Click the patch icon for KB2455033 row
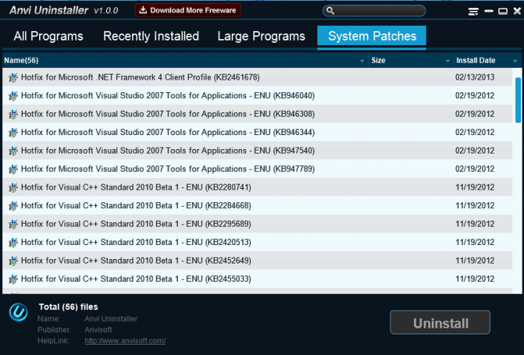The width and height of the screenshot is (524, 355). (x=13, y=280)
